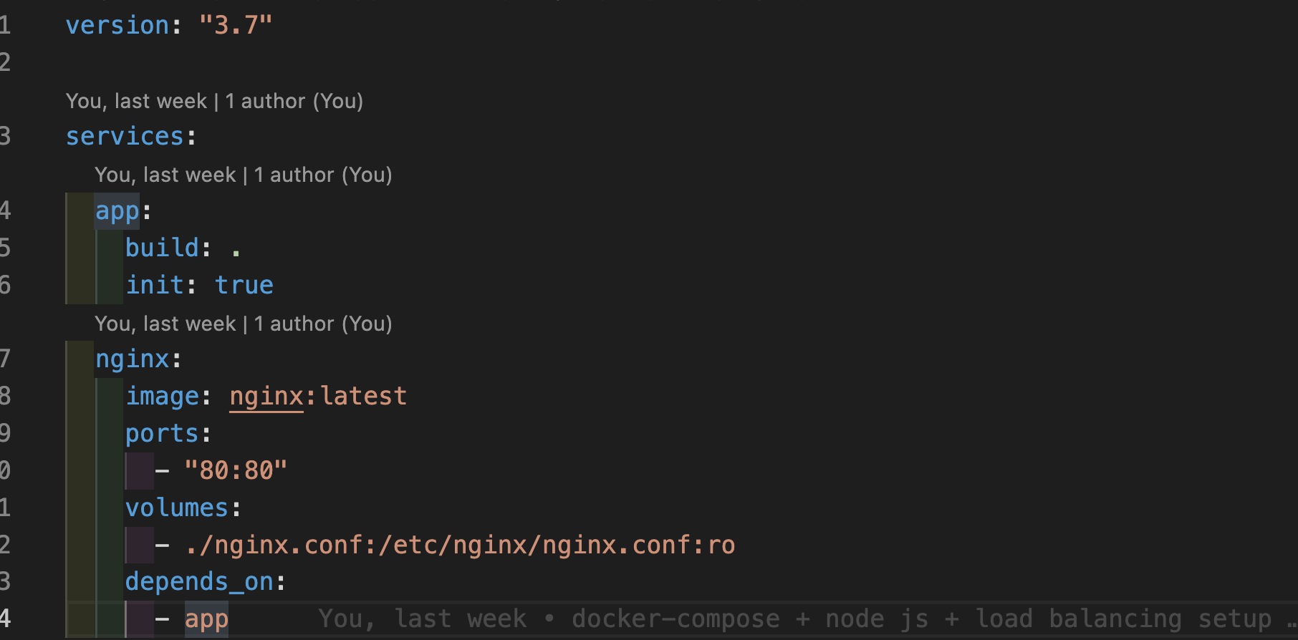The height and width of the screenshot is (640, 1298).
Task: Click the true value of init
Action: [244, 285]
